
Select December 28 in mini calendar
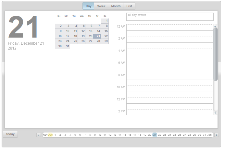(97, 41)
